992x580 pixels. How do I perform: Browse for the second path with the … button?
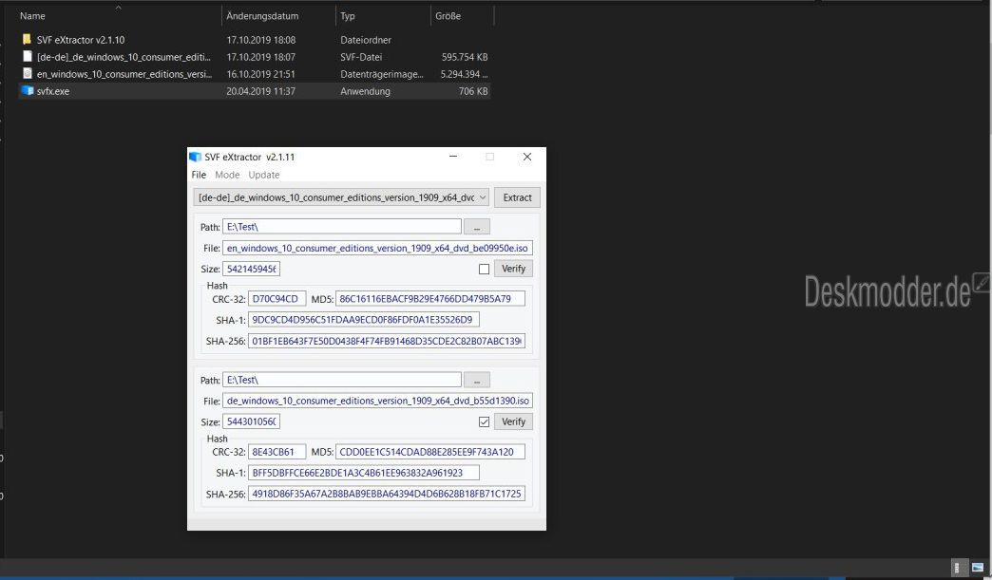(x=476, y=381)
